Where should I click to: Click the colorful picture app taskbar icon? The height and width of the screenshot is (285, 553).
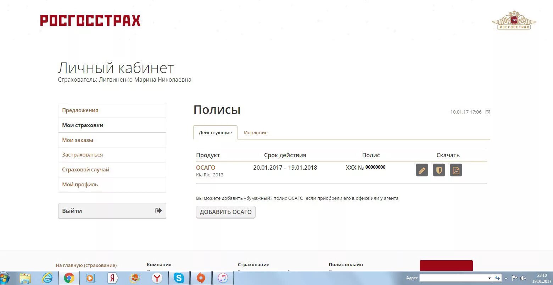click(135, 278)
